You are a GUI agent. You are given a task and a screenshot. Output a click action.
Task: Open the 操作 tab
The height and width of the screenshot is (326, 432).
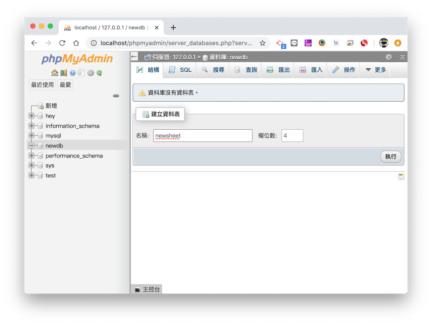343,70
